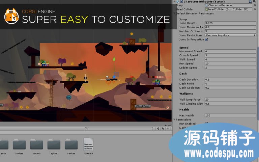The height and width of the screenshot is (162, 259).
Task: Click the red X-axis move gizmo arrow
Action: (x=132, y=77)
